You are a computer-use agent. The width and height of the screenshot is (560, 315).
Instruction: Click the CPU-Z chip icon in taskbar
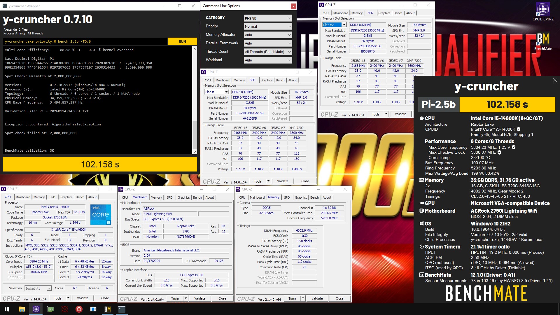pyautogui.click(x=36, y=309)
